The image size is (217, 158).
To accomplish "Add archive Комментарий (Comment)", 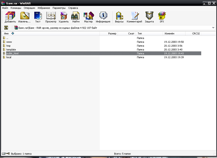I will click(x=134, y=17).
